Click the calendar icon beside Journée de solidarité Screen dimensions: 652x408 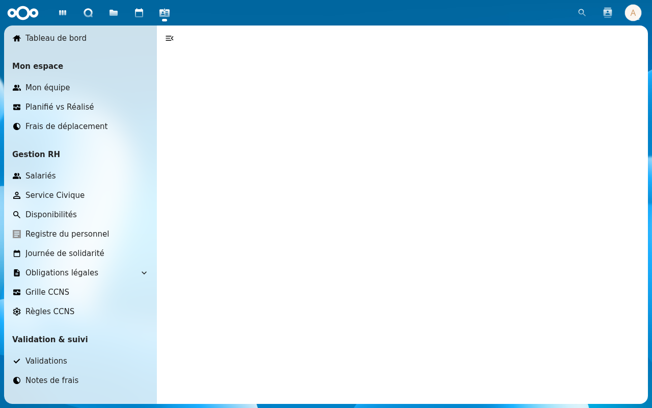tap(17, 253)
